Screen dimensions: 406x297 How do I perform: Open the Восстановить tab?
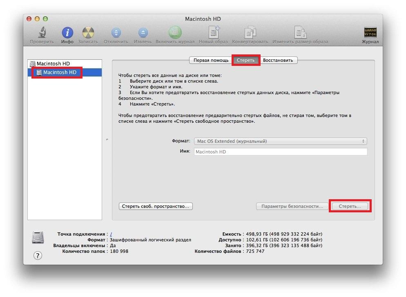click(x=278, y=60)
